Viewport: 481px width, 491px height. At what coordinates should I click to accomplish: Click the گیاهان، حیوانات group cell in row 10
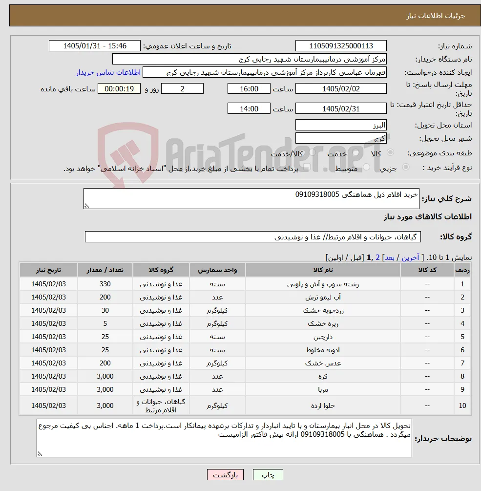pos(161,406)
